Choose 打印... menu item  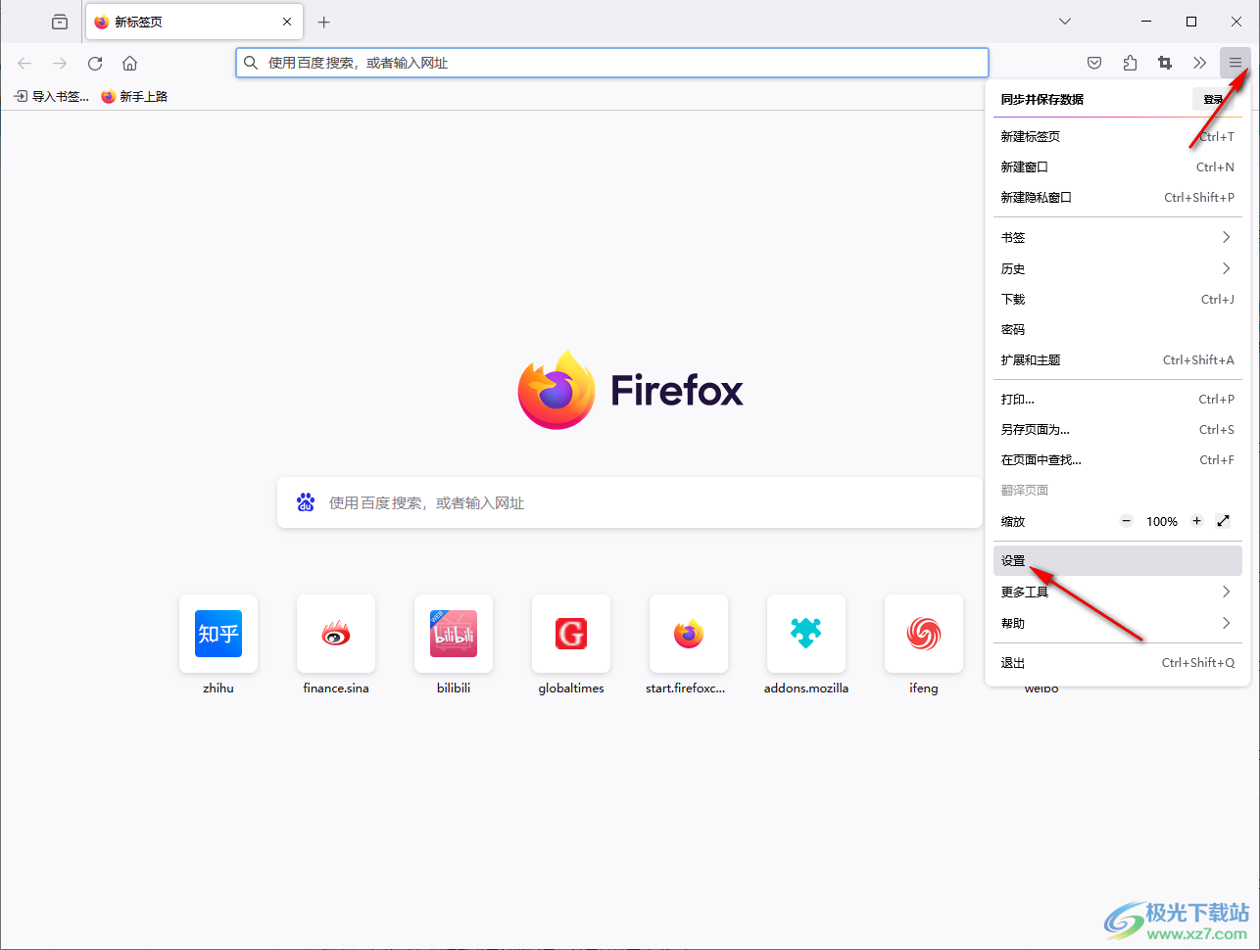pyautogui.click(x=1117, y=400)
